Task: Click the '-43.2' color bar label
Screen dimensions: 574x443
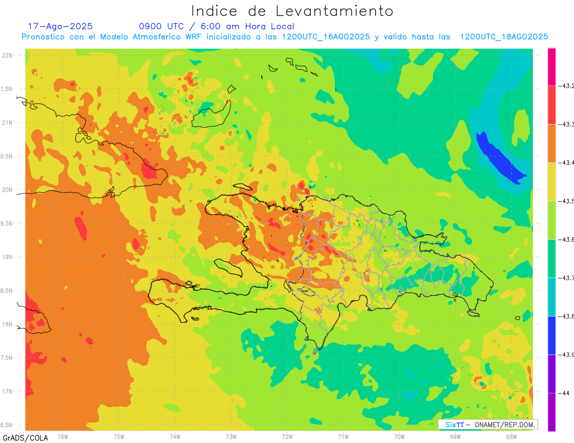Action: [x=566, y=86]
